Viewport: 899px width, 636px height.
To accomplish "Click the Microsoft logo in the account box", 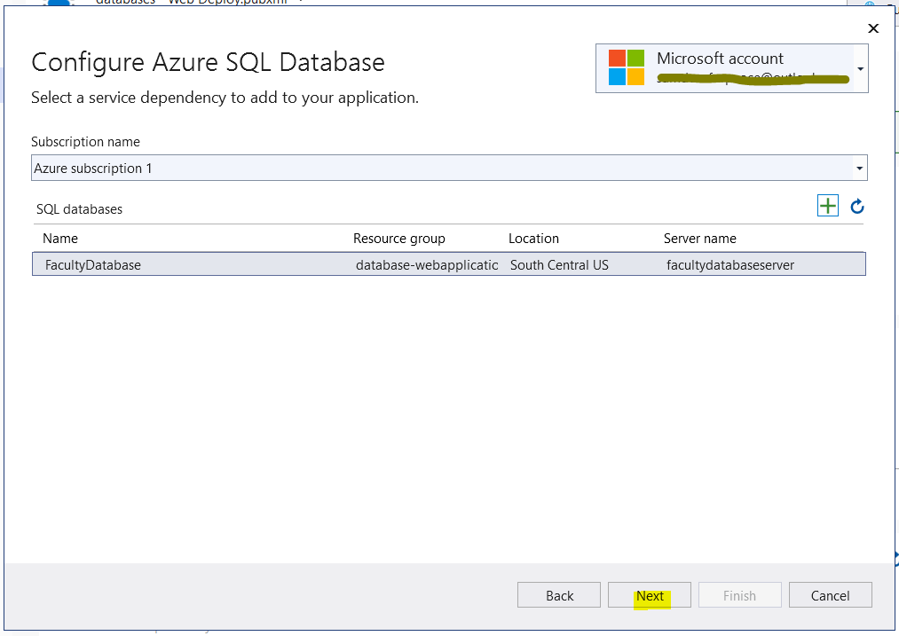I will [x=626, y=67].
